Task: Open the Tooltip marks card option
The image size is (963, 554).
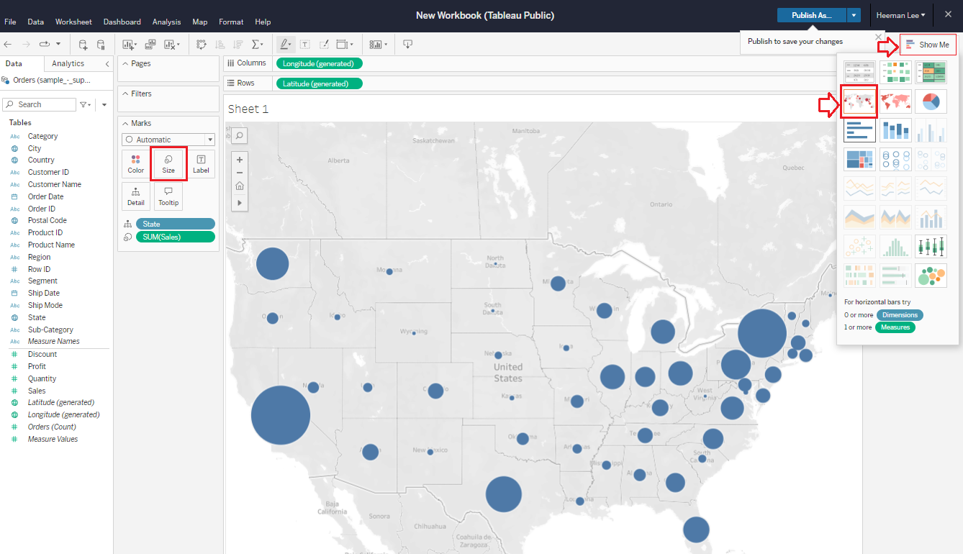Action: click(x=168, y=196)
